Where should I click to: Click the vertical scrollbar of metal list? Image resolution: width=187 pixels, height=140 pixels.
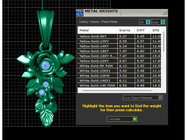164,42
